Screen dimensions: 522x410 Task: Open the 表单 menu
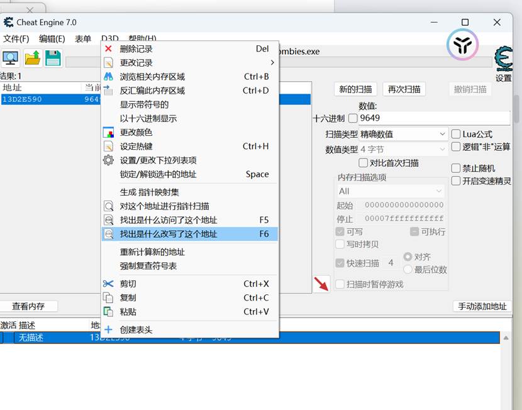[x=83, y=39]
